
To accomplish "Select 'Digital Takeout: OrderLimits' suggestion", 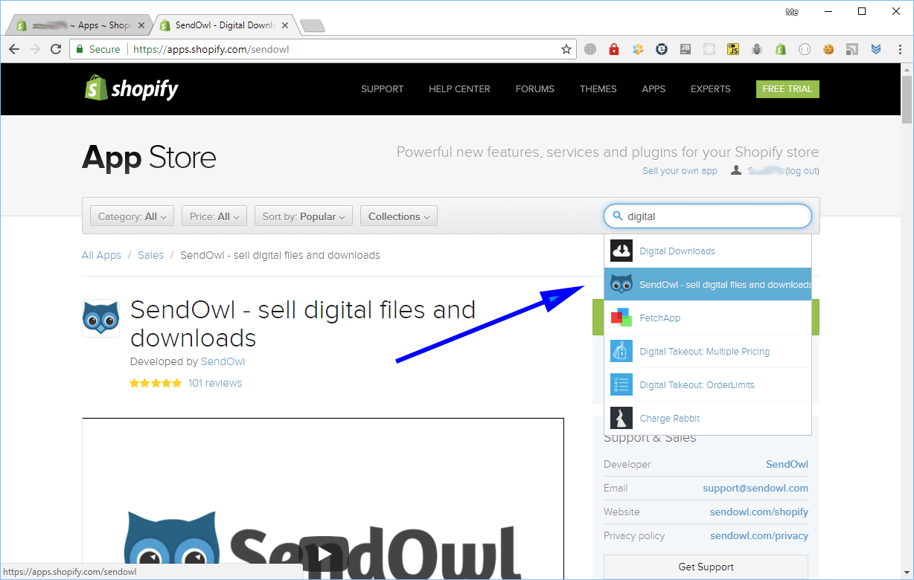I will (x=708, y=384).
